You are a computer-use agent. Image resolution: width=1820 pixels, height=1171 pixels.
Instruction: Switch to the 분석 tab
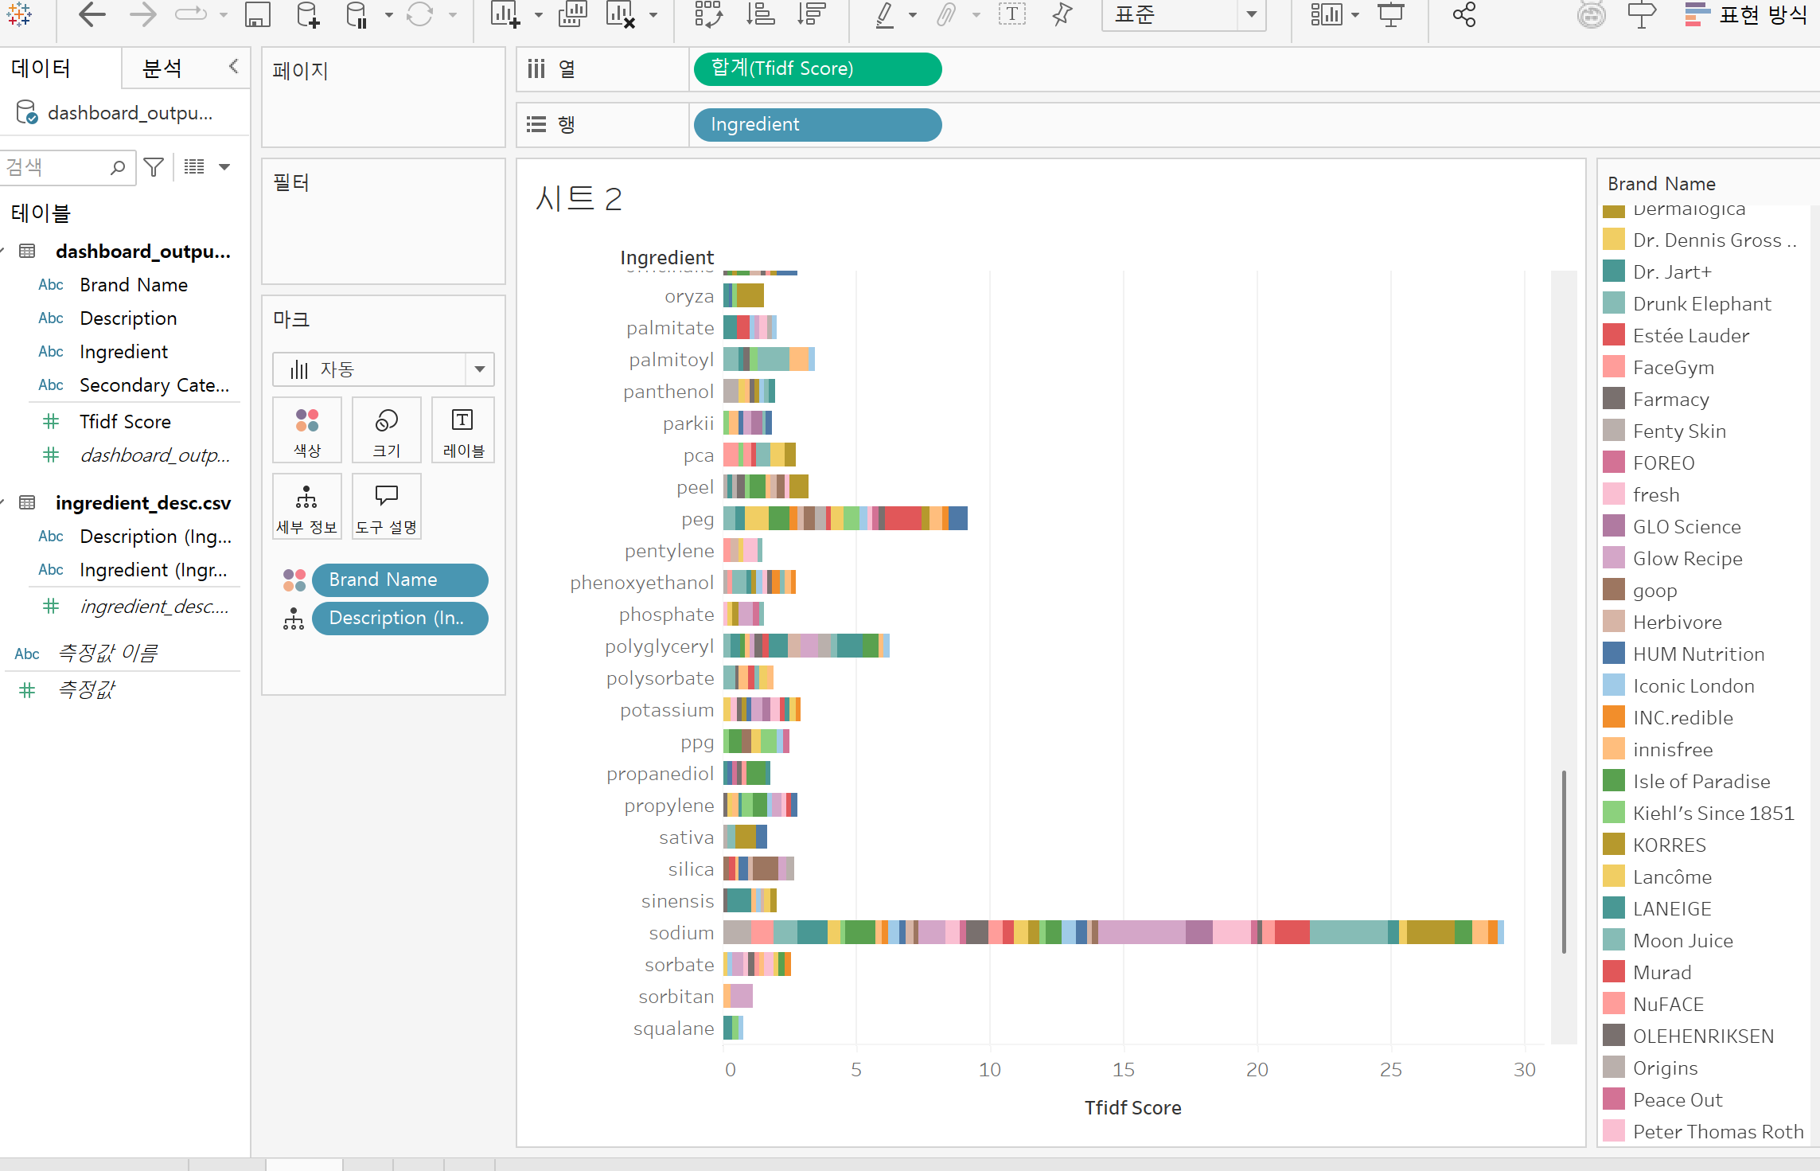click(x=162, y=68)
